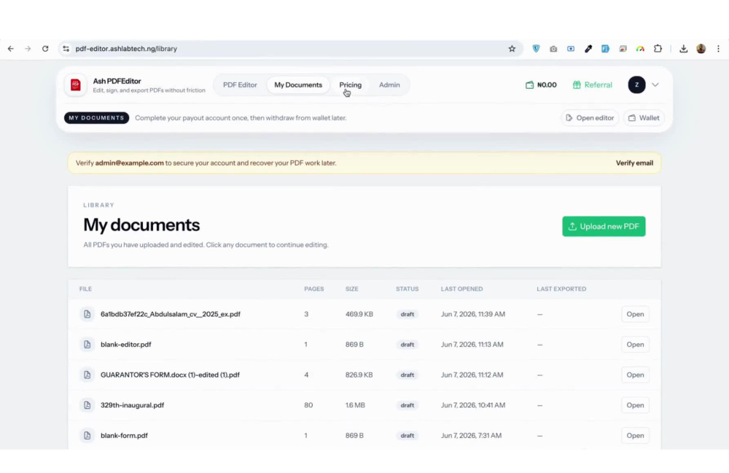729x473 pixels.
Task: Click the draft status of 329th-inaugural.pdf
Action: coord(408,405)
